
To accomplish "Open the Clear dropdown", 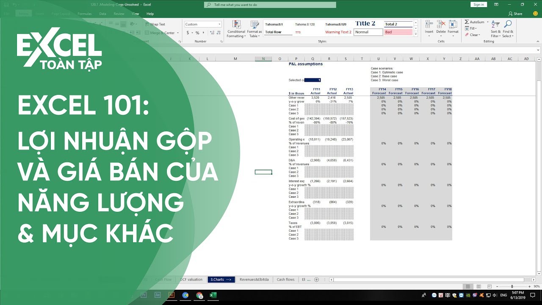I will [x=473, y=35].
